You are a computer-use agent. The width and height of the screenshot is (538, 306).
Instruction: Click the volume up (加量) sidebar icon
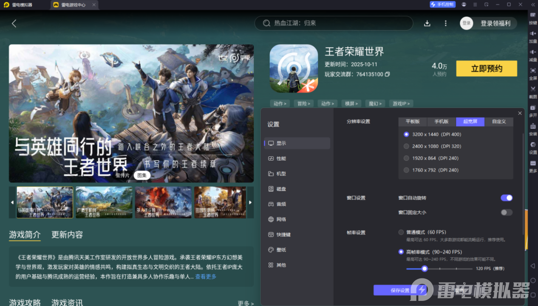tap(532, 35)
